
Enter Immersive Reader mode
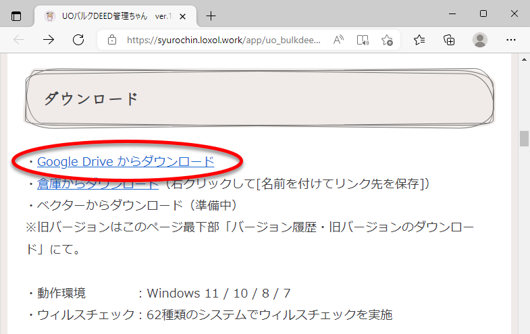(x=363, y=40)
